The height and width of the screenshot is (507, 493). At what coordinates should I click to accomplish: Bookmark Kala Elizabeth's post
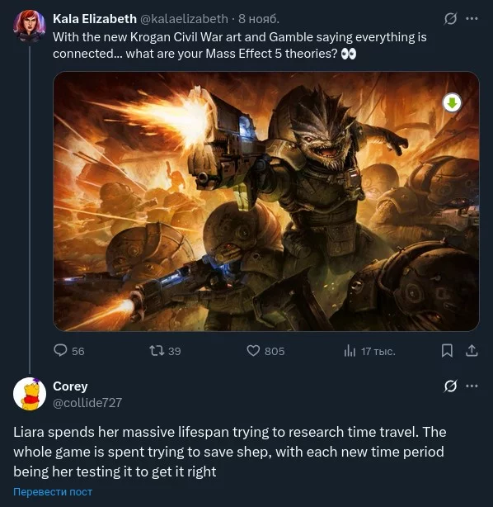pyautogui.click(x=447, y=351)
